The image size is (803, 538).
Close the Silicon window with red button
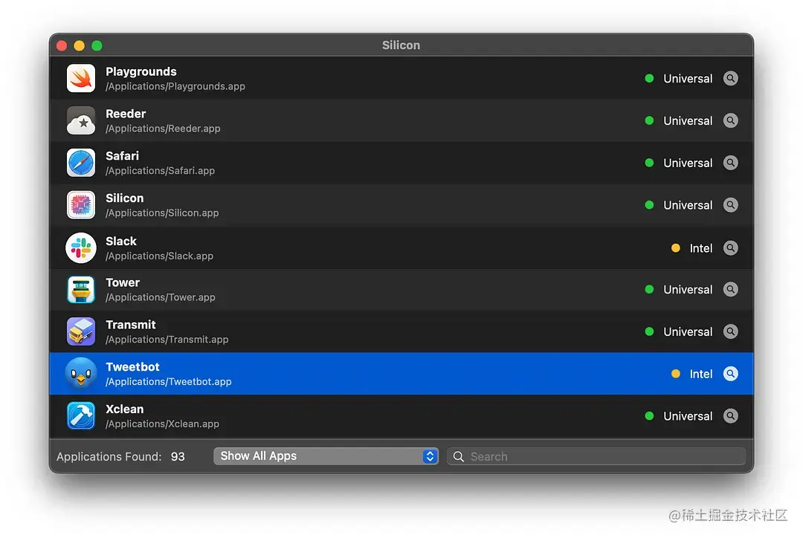(x=62, y=45)
